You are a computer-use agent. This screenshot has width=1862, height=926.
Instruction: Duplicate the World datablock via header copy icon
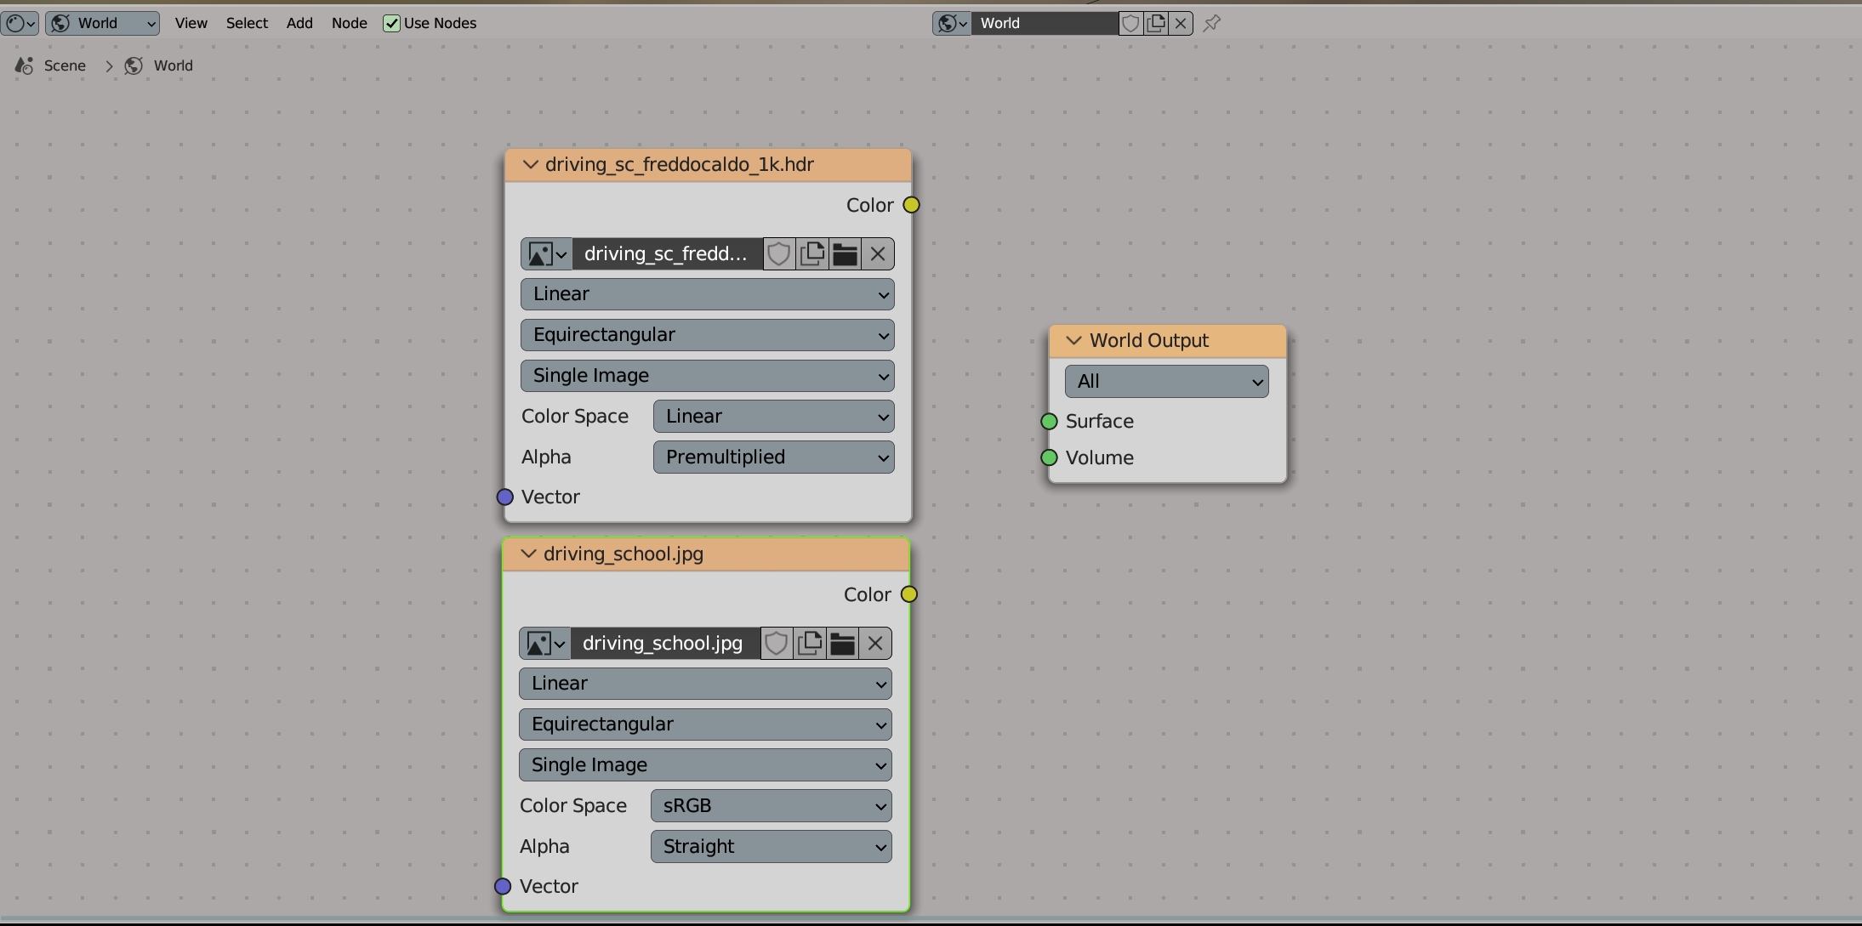click(x=1156, y=23)
